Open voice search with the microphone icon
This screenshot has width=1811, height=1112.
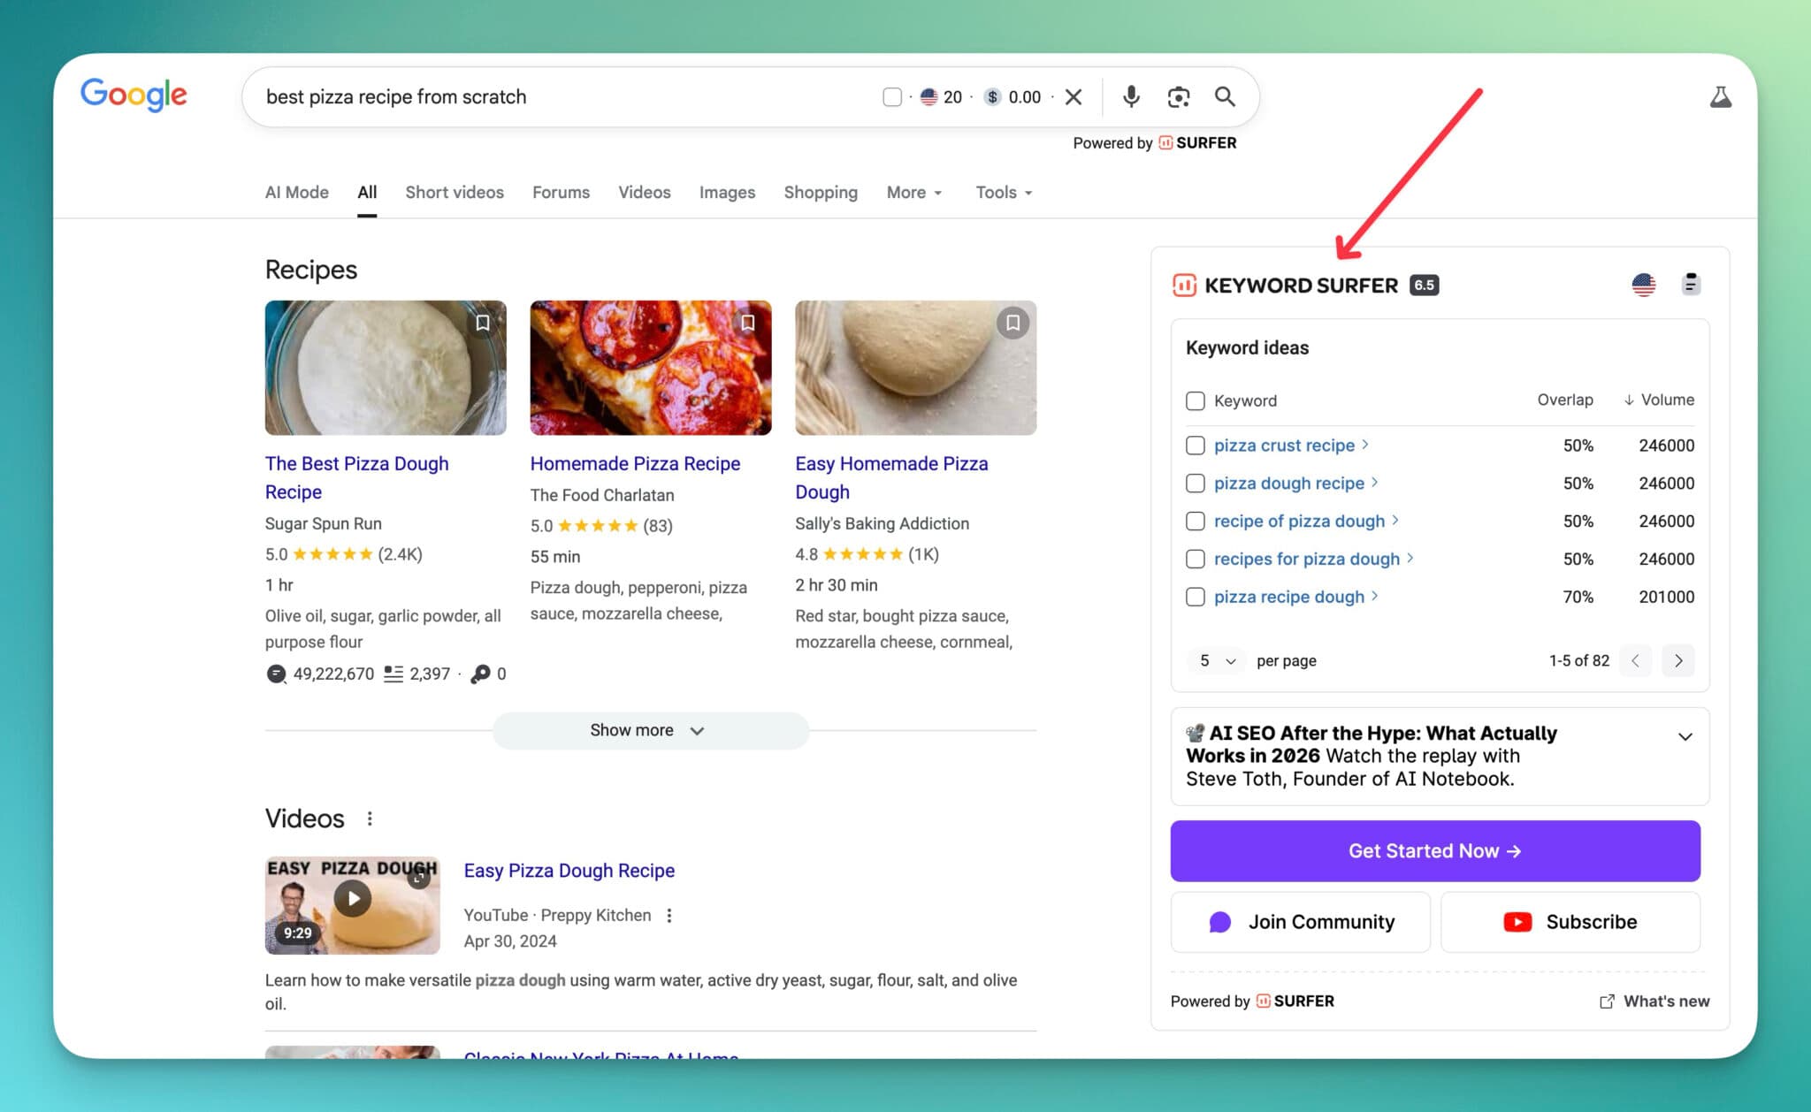[1131, 96]
